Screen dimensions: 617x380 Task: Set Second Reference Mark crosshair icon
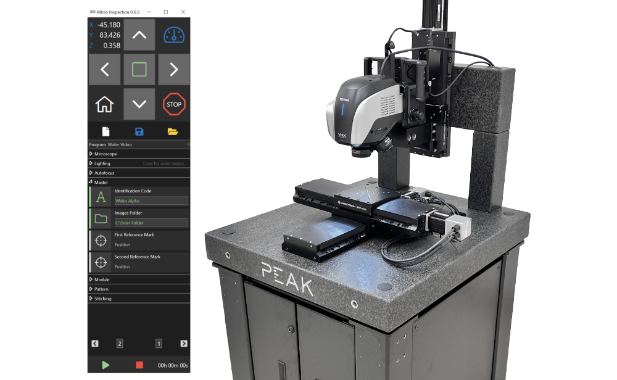[101, 262]
